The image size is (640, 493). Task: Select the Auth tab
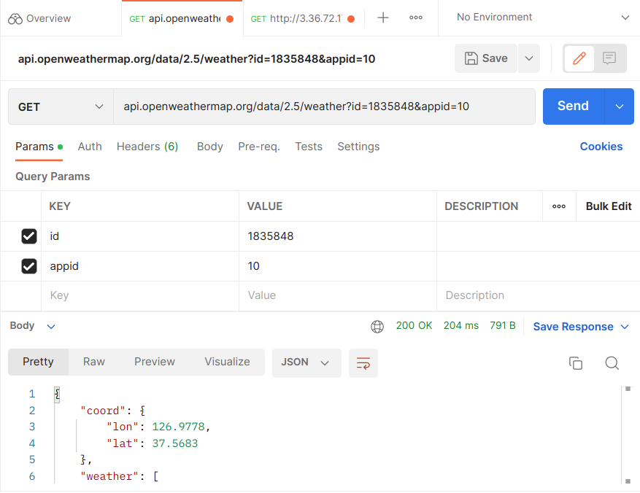coord(90,147)
